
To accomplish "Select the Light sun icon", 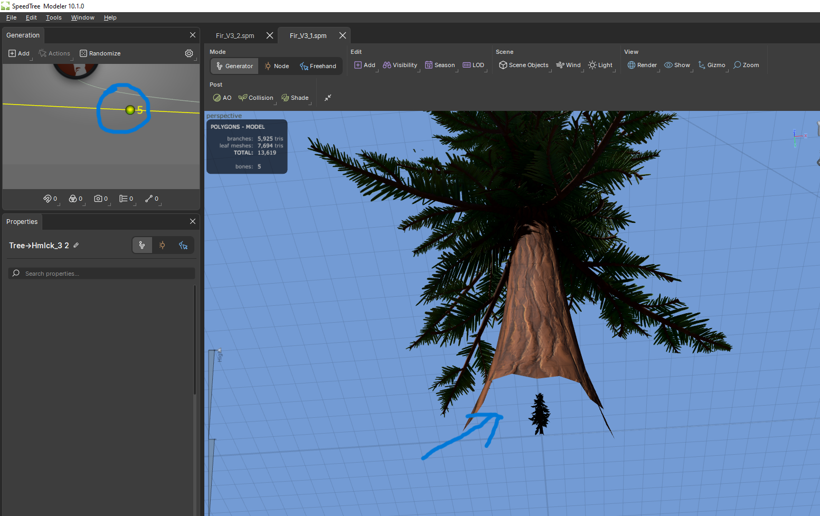I will point(592,65).
